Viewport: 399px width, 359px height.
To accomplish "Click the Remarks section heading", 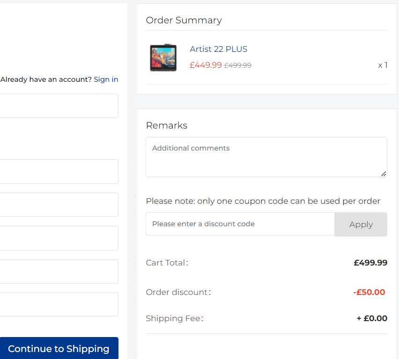I will (x=166, y=125).
